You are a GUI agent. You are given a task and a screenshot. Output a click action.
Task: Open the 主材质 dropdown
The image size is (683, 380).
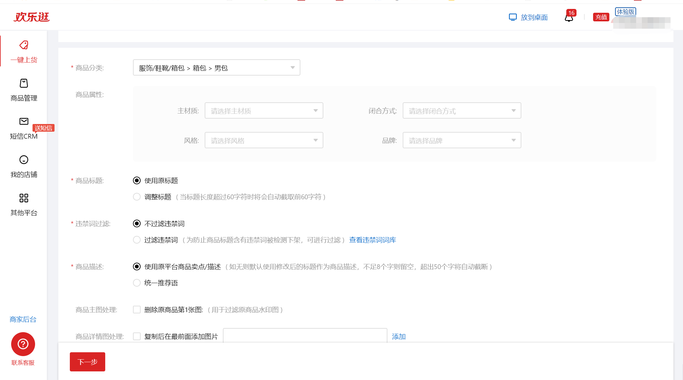click(x=264, y=111)
